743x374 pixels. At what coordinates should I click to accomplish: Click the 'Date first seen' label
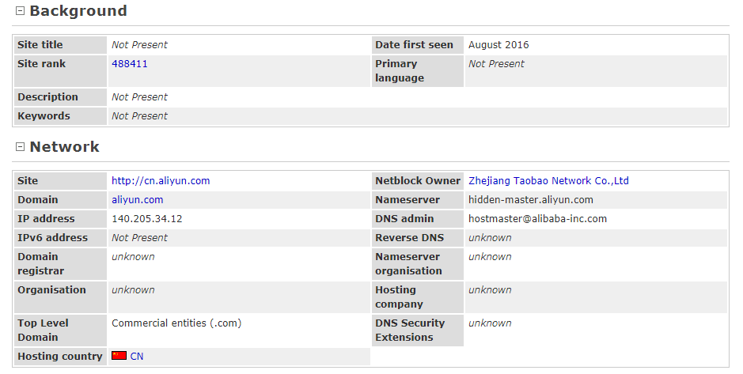[414, 45]
